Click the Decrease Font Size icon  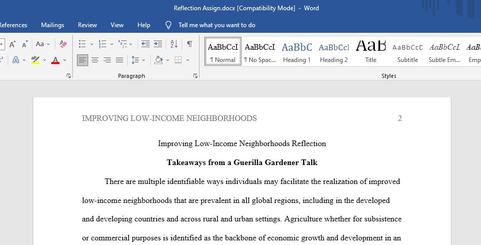[x=25, y=44]
